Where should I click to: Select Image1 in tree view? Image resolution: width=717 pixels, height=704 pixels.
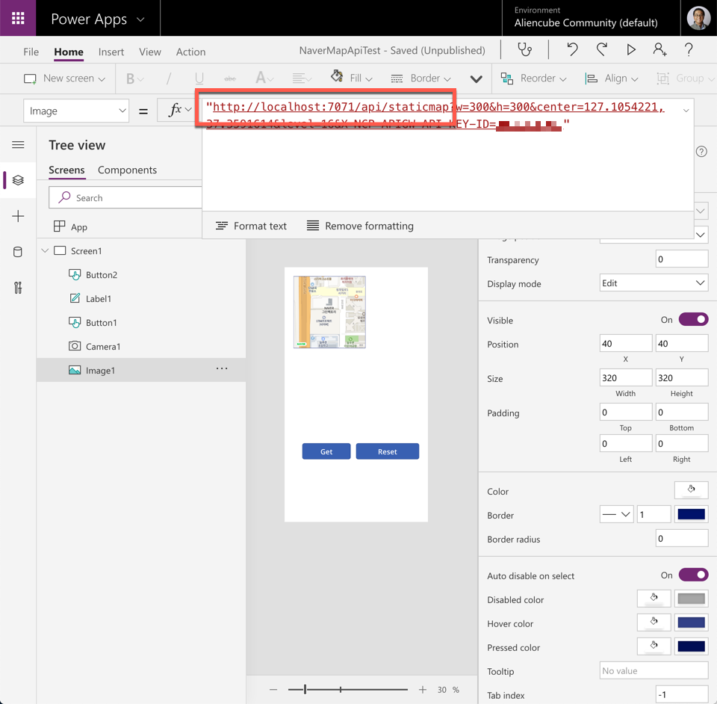[x=100, y=371]
